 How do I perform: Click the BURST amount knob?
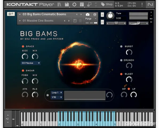point(129,52)
